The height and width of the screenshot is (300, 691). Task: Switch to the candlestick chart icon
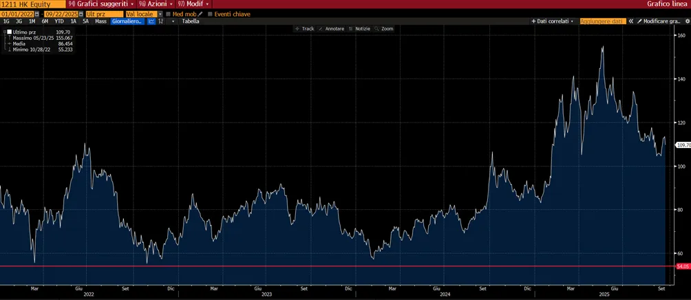(161, 21)
